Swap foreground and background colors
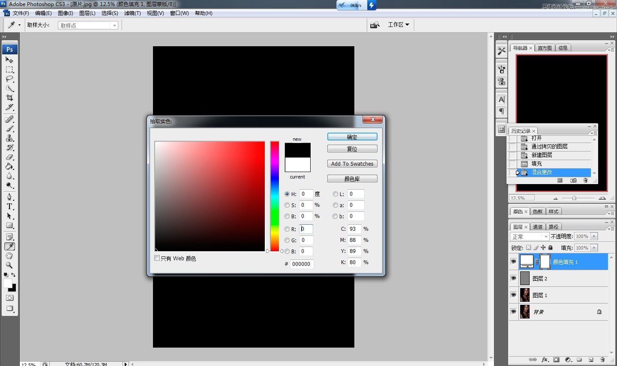Screen dimensions: 617x366 (x=13, y=275)
